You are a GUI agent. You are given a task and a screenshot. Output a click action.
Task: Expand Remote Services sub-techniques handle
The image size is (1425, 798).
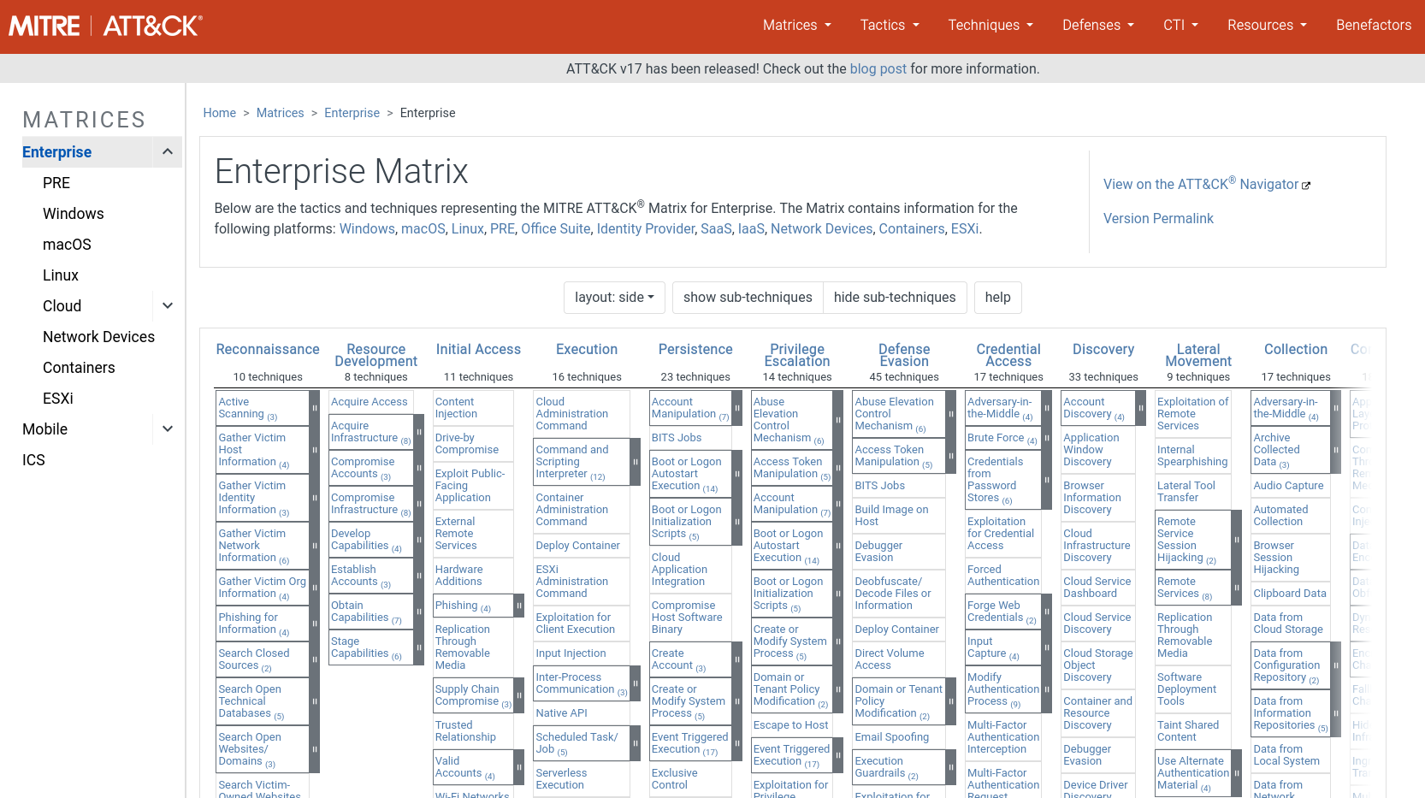click(x=1236, y=588)
